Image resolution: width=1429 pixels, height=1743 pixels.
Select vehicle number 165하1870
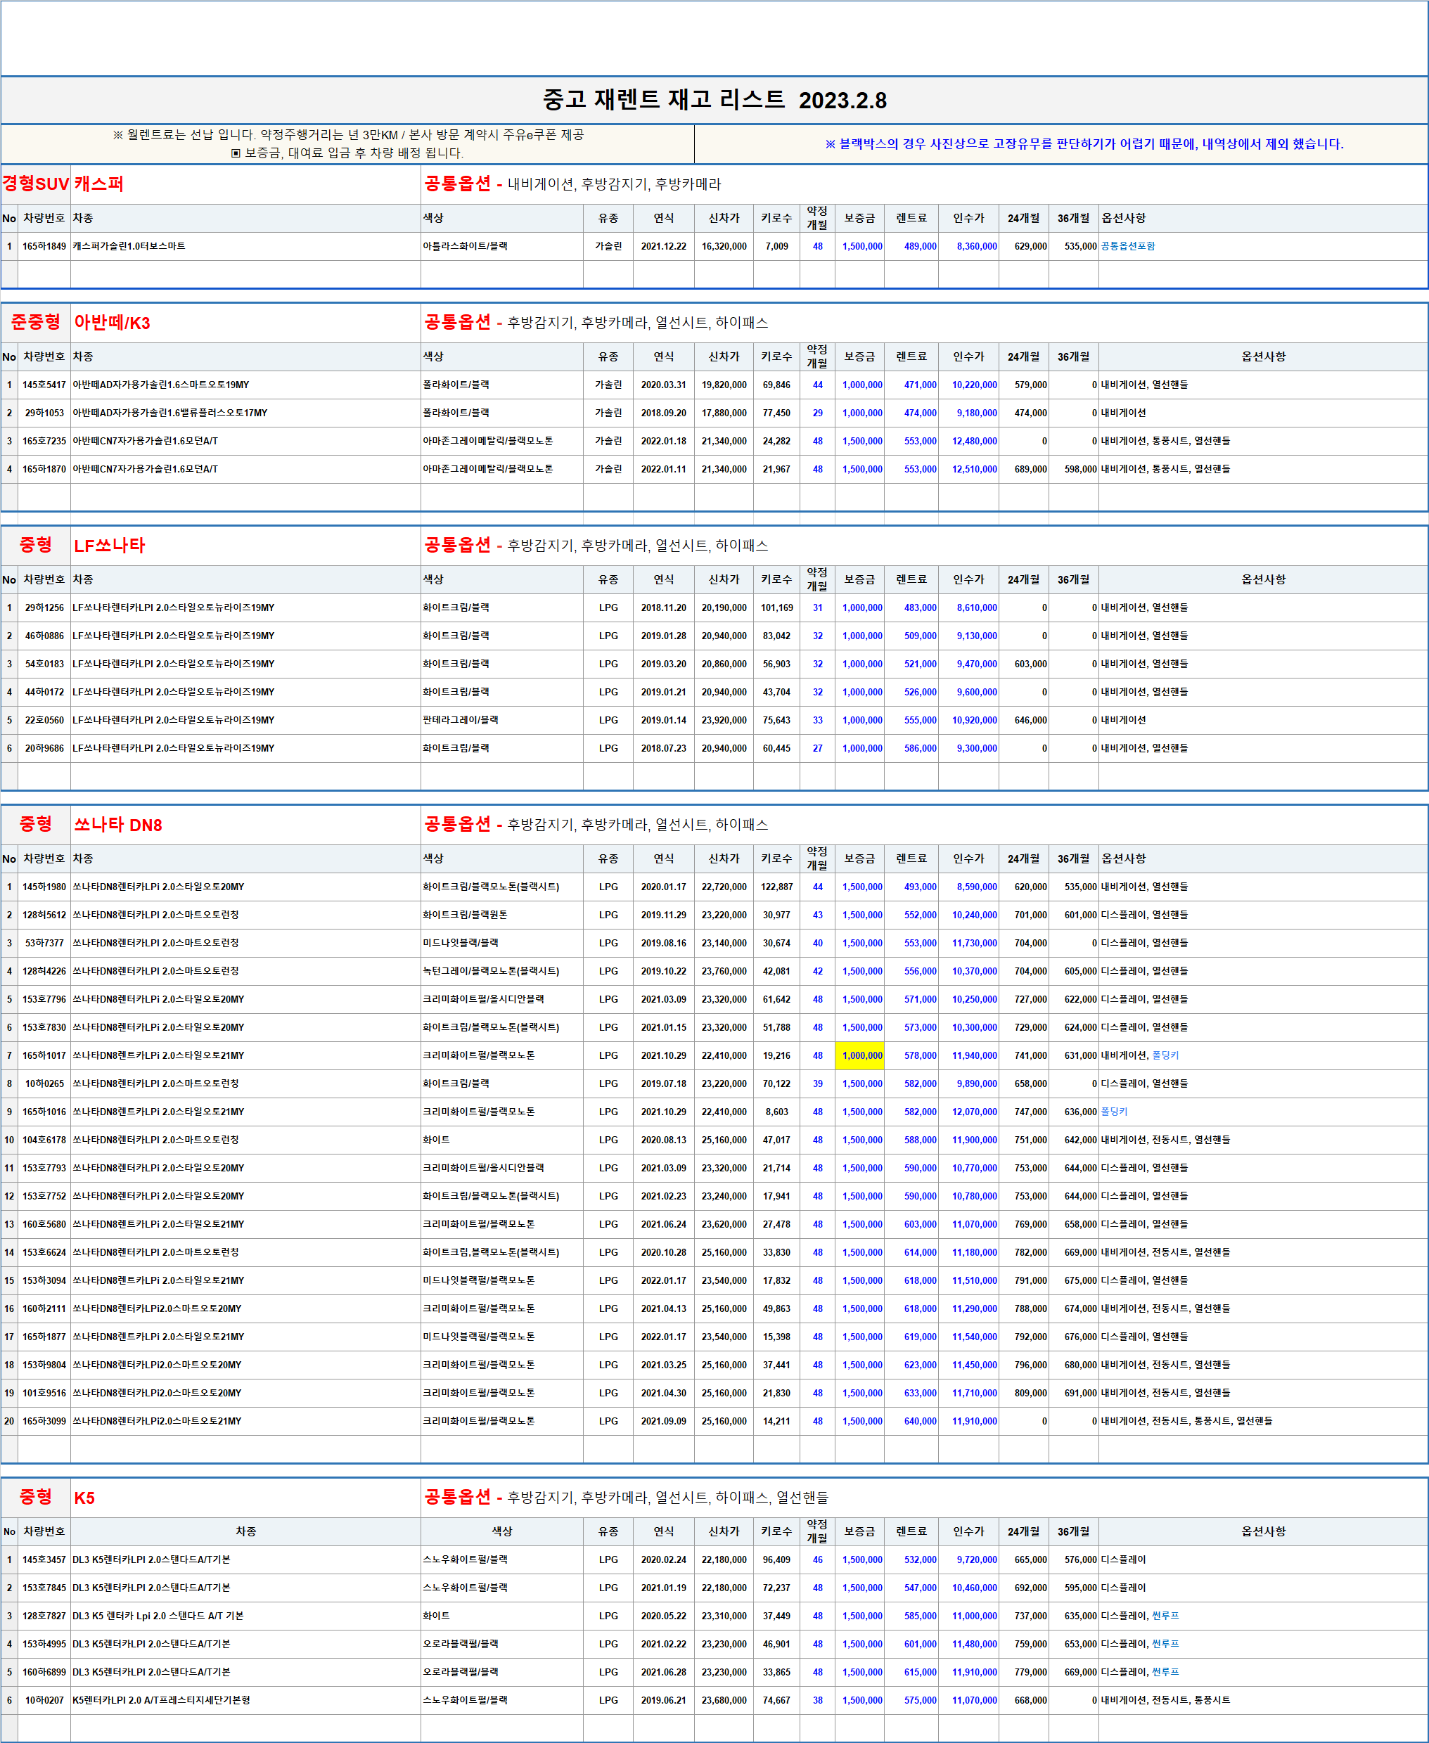[x=44, y=469]
